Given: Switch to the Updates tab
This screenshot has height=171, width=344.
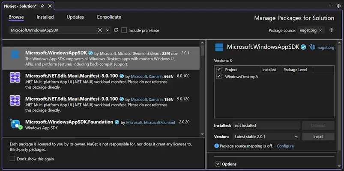Looking at the screenshot, I should pos(75,17).
